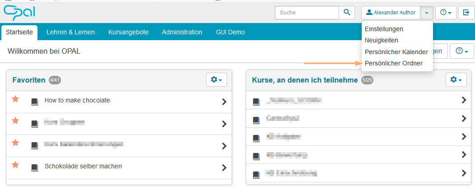Viewport: 475px width, 190px height.
Task: Click the logout icon button
Action: tap(466, 13)
